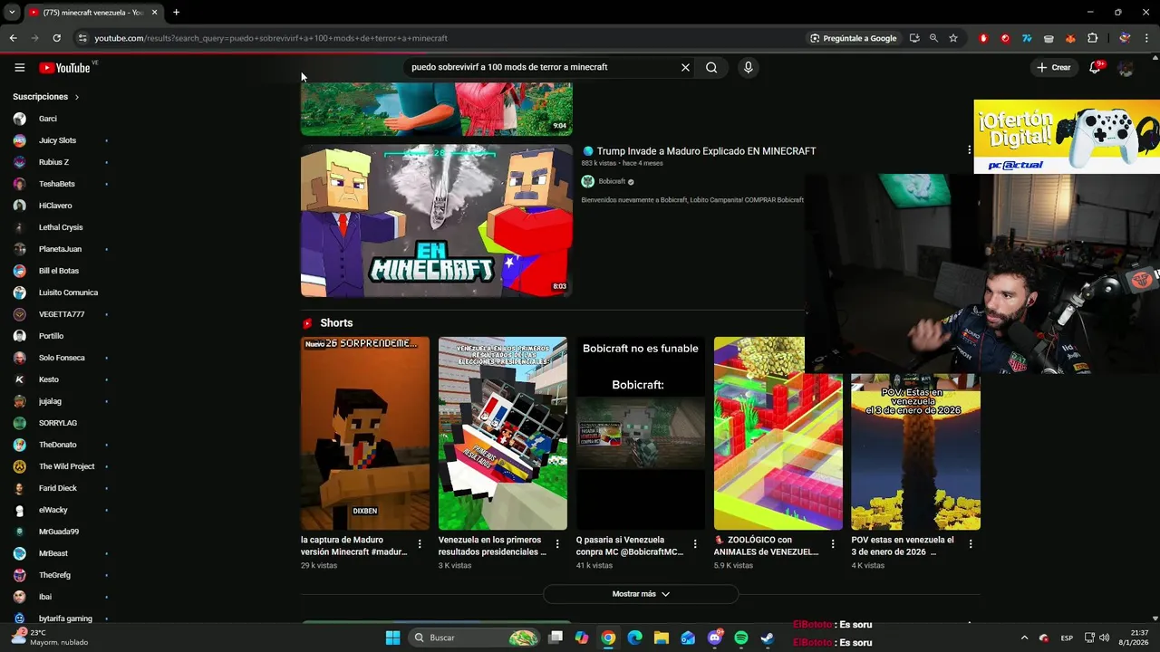Click the URL address bar
The width and height of the screenshot is (1160, 652).
click(x=435, y=38)
